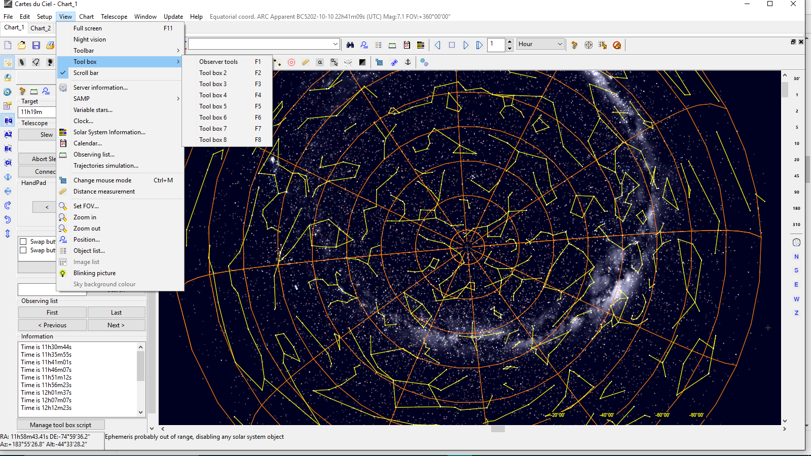Click the rotate clockwise arrow icon

coord(8,205)
